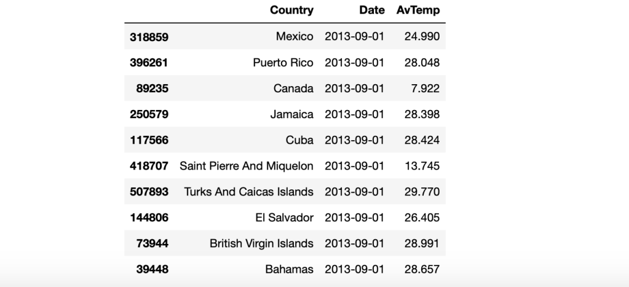The image size is (629, 287).
Task: Select the Puerto Rico cell
Action: point(283,63)
